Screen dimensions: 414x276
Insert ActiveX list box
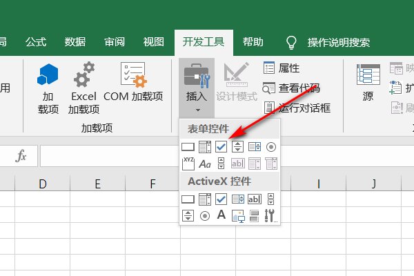238,199
